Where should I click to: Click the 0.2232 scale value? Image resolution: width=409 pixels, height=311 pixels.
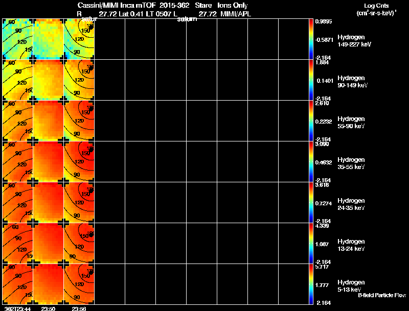324,122
